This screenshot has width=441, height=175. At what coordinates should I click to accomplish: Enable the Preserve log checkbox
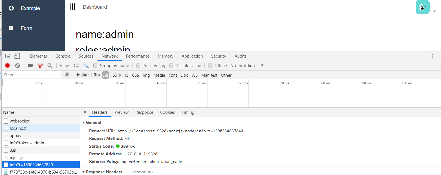point(138,65)
